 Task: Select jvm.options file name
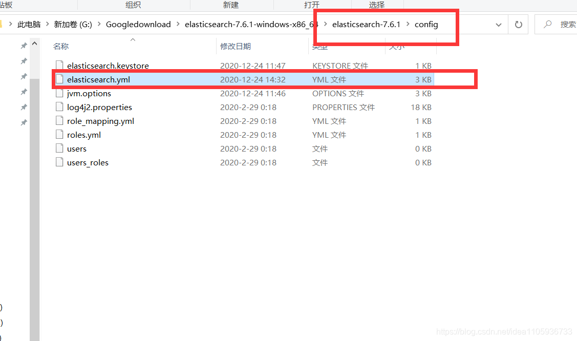pyautogui.click(x=89, y=93)
